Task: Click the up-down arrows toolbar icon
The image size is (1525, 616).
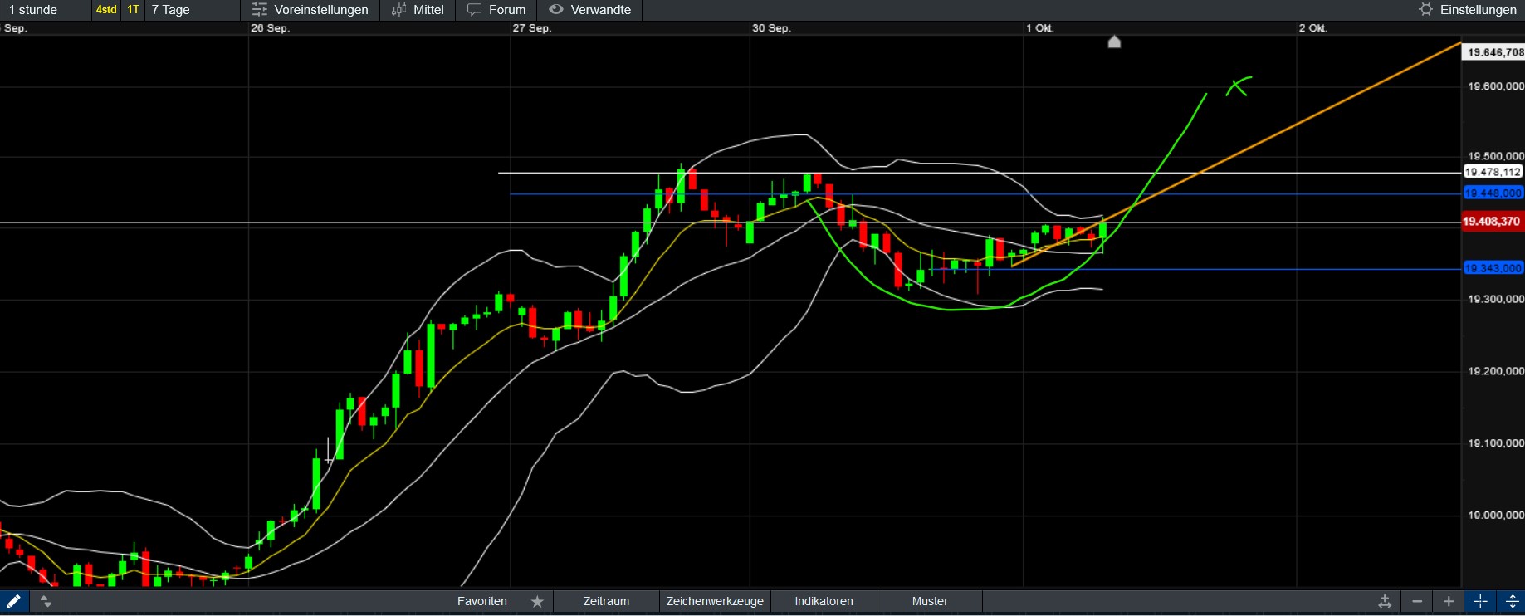Action: 46,601
